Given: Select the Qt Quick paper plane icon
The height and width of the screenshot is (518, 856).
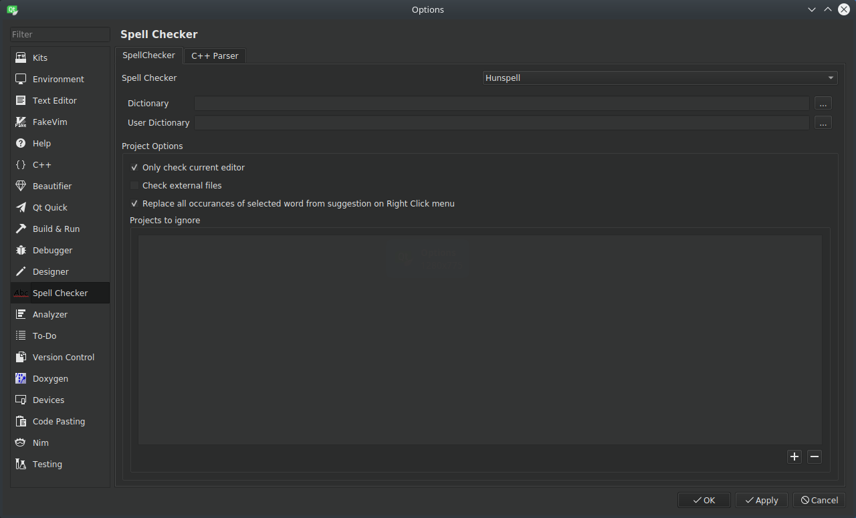Looking at the screenshot, I should [x=21, y=208].
